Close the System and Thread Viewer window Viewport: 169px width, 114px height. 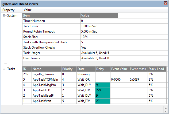coord(165,4)
